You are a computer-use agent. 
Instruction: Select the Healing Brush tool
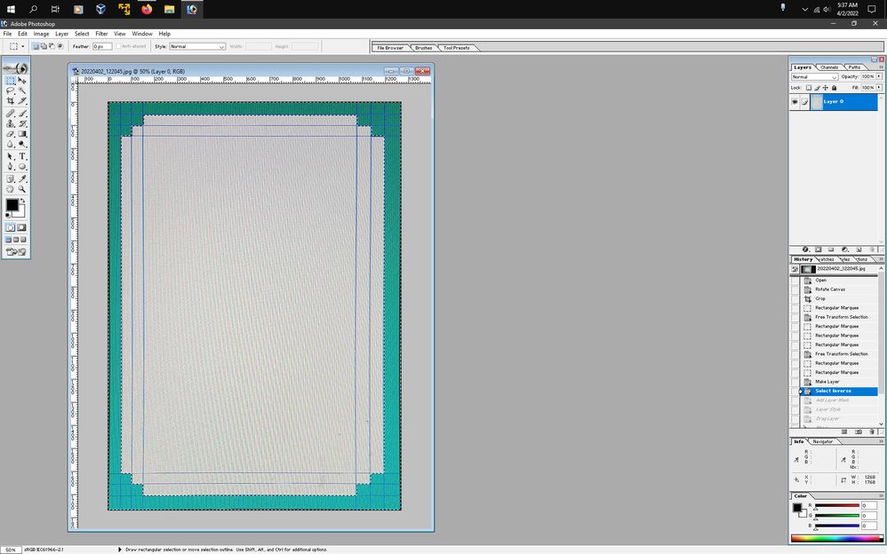(10, 113)
